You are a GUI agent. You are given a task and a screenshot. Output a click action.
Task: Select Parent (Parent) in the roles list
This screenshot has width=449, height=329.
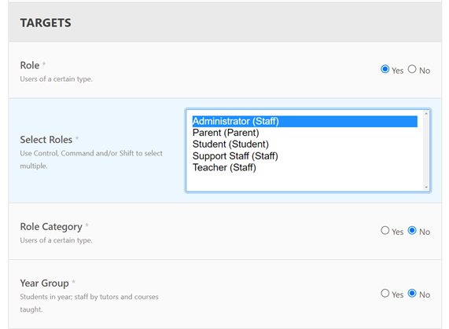[304, 133]
